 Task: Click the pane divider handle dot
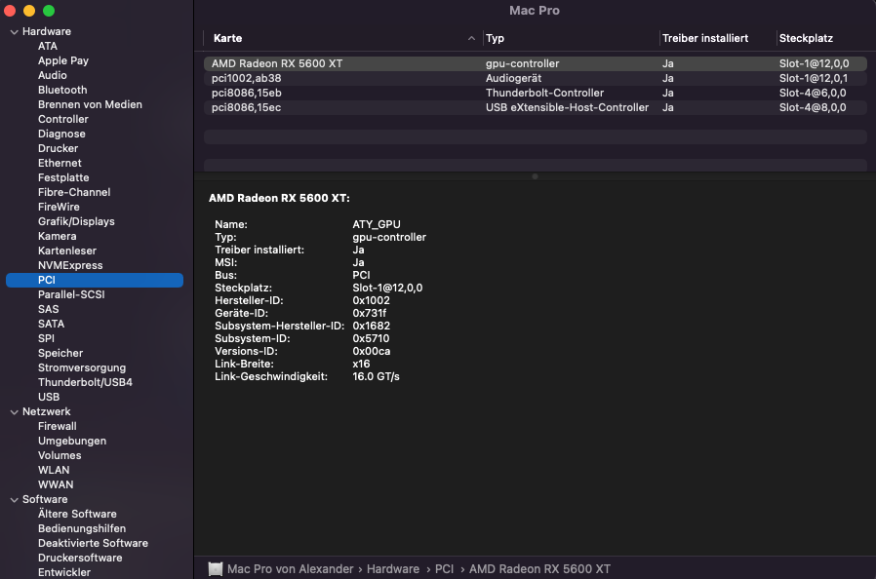534,176
